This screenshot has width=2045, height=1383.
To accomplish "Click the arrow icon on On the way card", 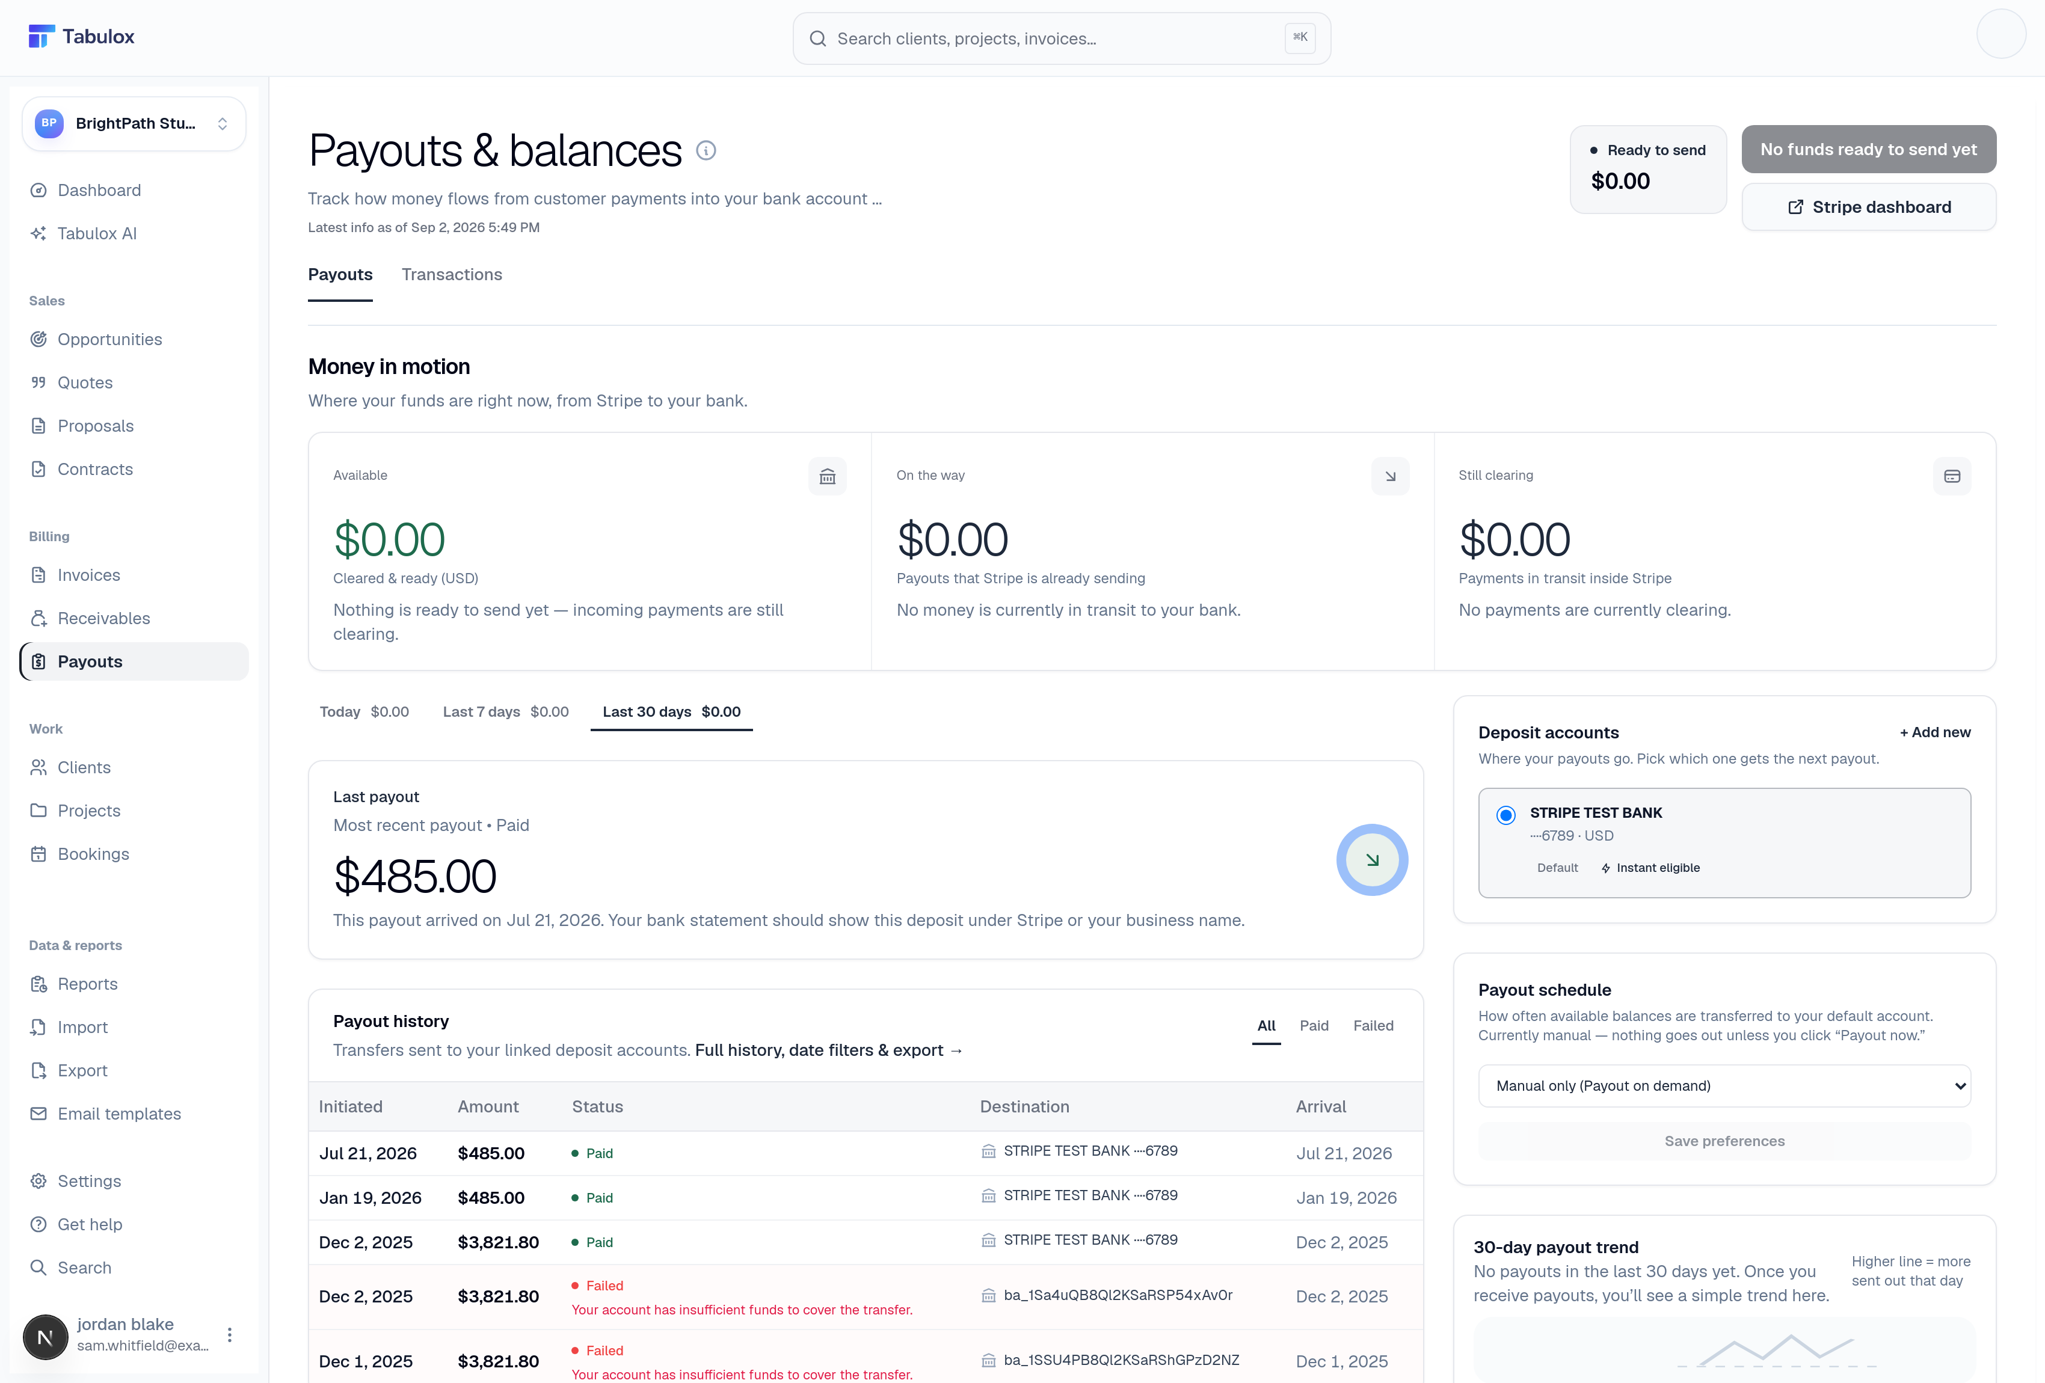I will pyautogui.click(x=1391, y=476).
